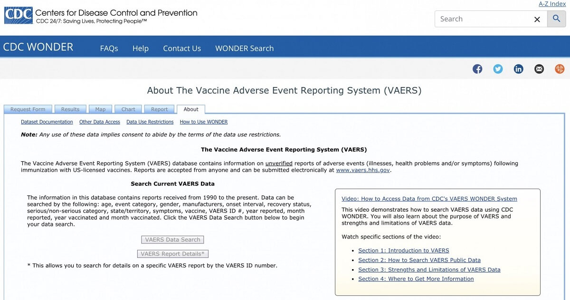Follow the 'unverified' link
The width and height of the screenshot is (570, 300).
click(279, 163)
